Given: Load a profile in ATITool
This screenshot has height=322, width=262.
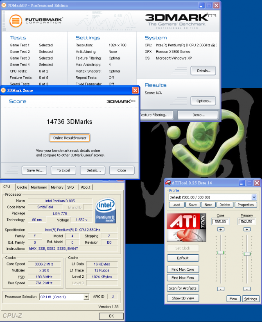Looking at the screenshot, I should (x=176, y=205).
